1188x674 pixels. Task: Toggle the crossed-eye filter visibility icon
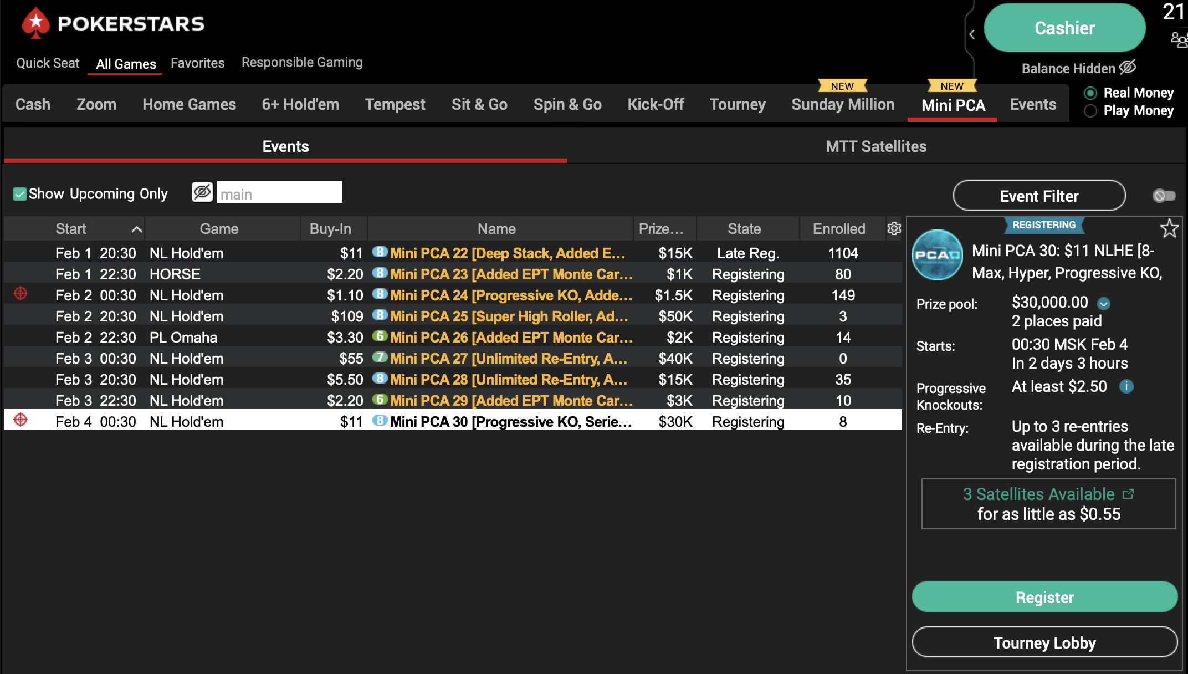202,192
